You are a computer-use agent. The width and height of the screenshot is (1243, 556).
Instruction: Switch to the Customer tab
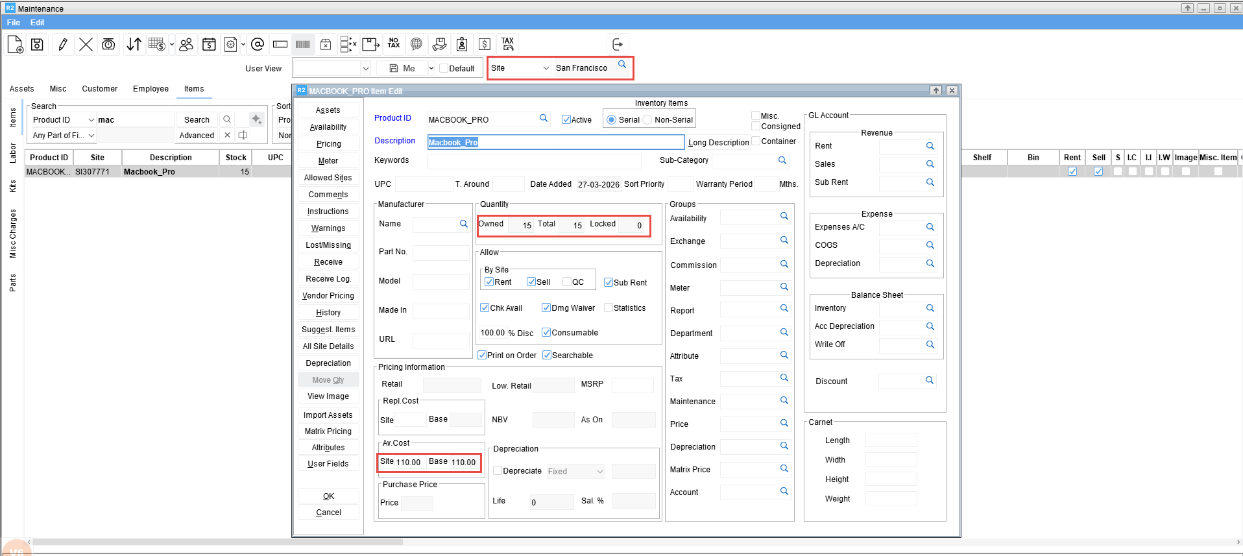[x=99, y=89]
